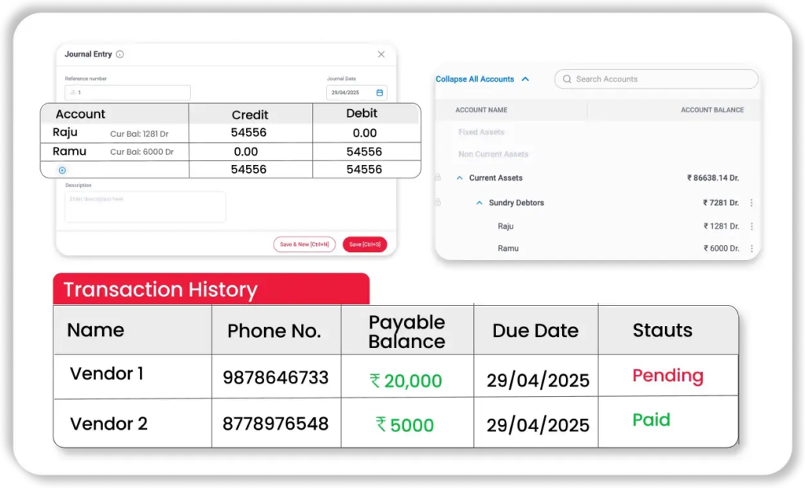Select the Non Current Assets row
The image size is (805, 488).
[x=493, y=154]
